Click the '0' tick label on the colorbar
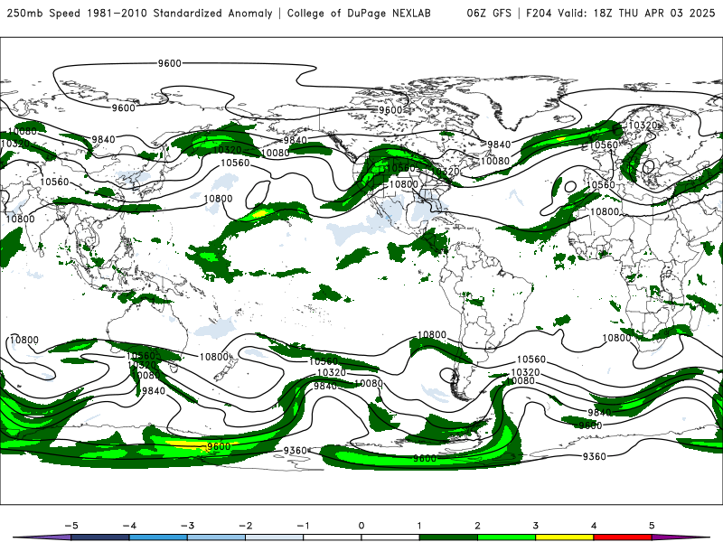The image size is (723, 542). click(361, 526)
